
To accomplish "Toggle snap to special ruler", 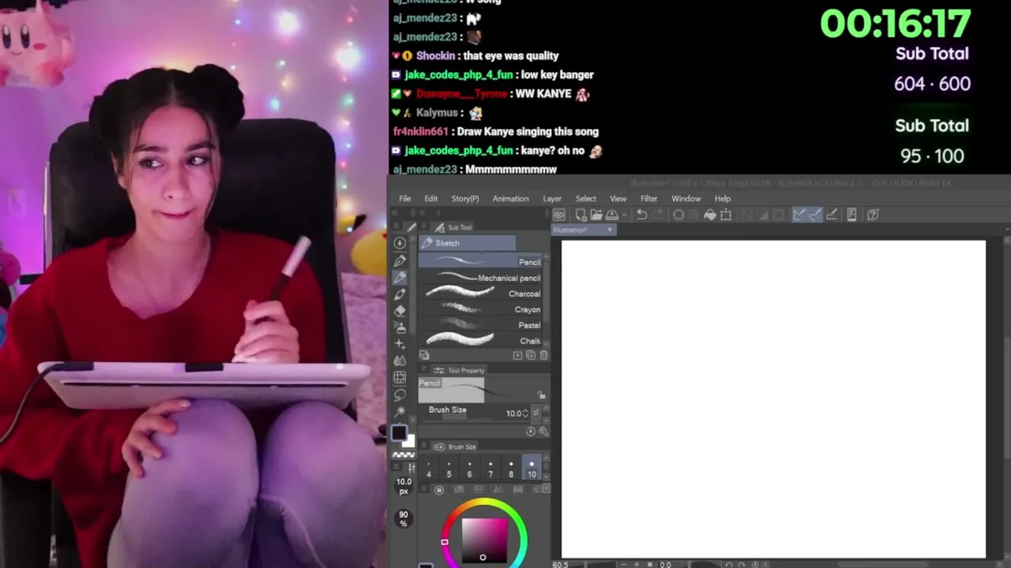I will [815, 215].
